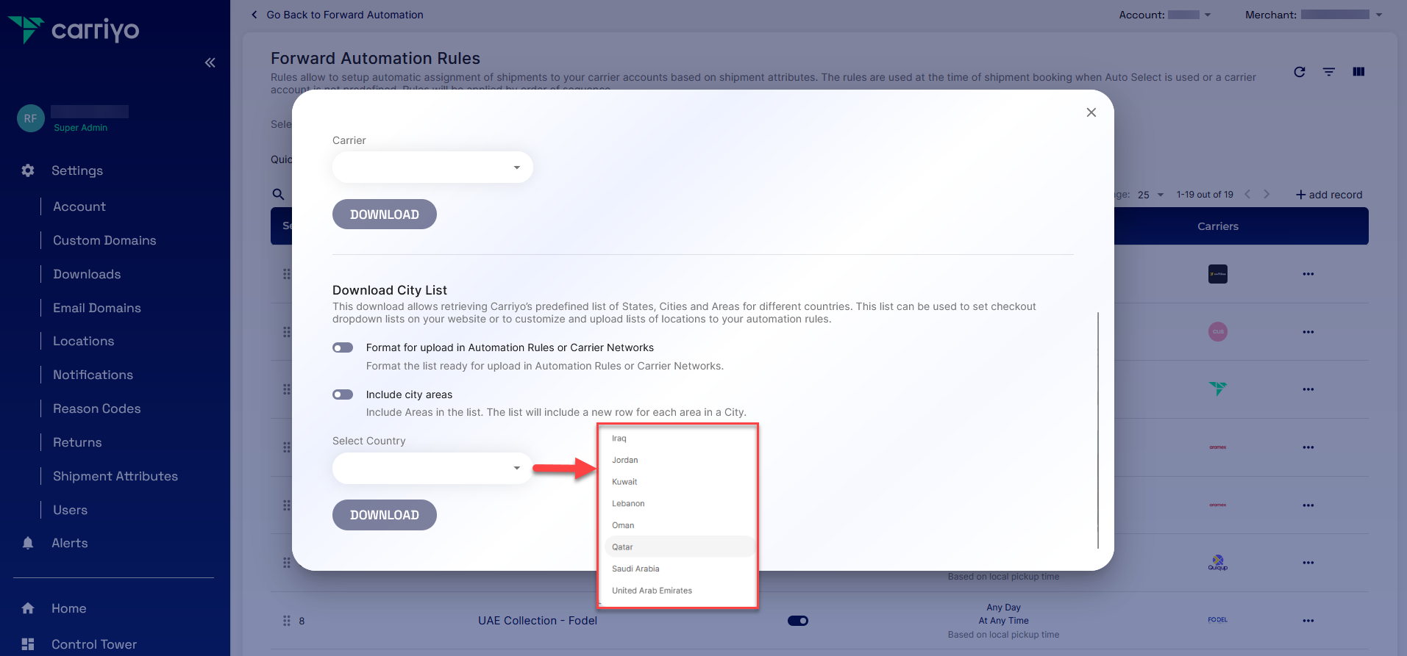Open Returns in sidebar
Screen dimensions: 1407x656
[77, 442]
